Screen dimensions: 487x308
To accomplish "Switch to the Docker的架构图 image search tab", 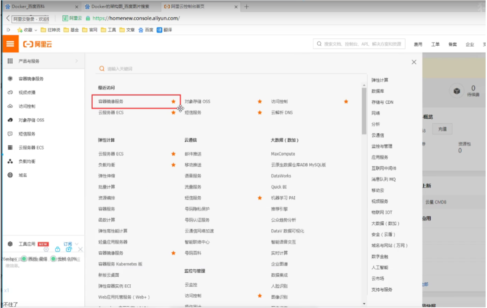I will (x=120, y=7).
